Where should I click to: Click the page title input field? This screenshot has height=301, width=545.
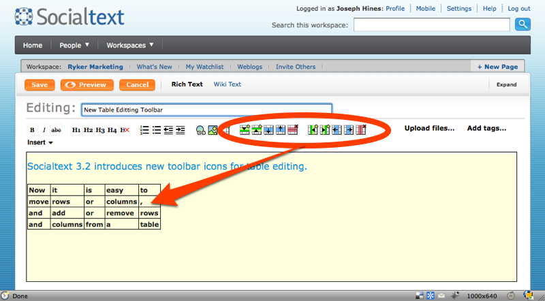207,110
